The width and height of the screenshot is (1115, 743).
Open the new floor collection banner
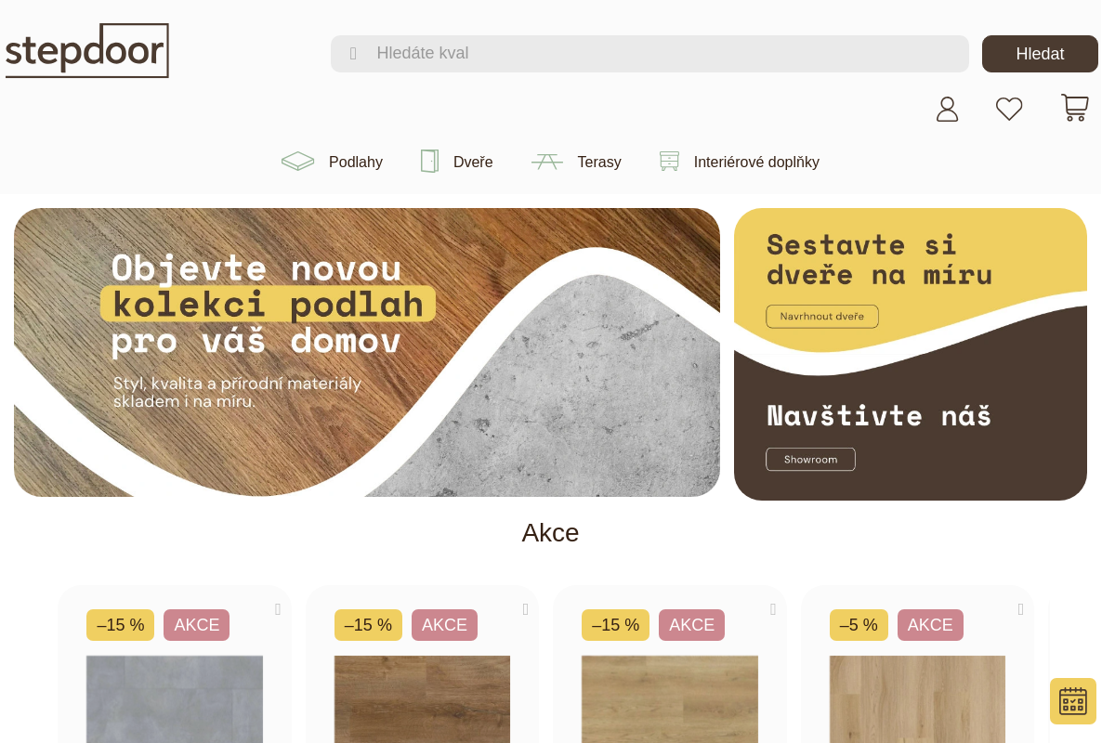click(367, 352)
